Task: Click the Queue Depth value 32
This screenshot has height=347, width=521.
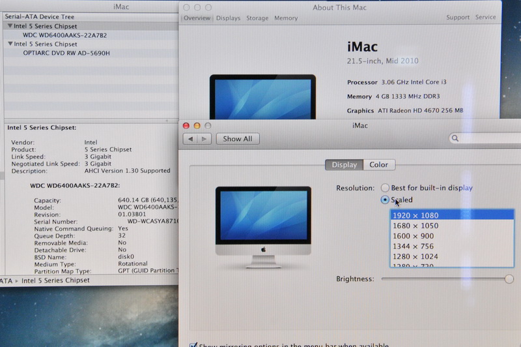Action: tap(122, 235)
